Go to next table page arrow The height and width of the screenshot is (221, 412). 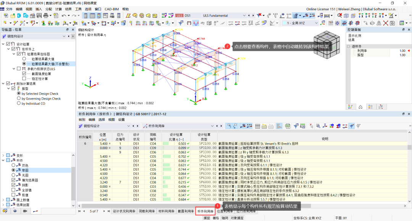pyautogui.click(x=104, y=211)
